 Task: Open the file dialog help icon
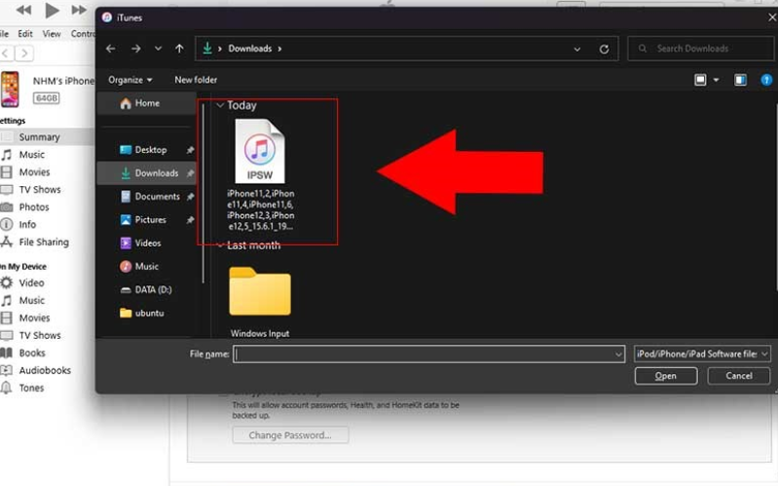pos(766,80)
